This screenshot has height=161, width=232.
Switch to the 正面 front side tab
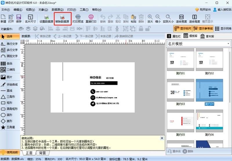click(29, 153)
